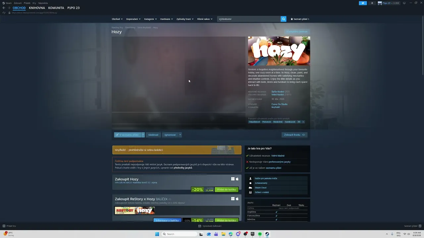The image size is (424, 238).
Task: Open File Explorer from the taskbar
Action: (223, 234)
